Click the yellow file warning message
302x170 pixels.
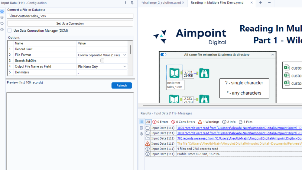(240, 143)
